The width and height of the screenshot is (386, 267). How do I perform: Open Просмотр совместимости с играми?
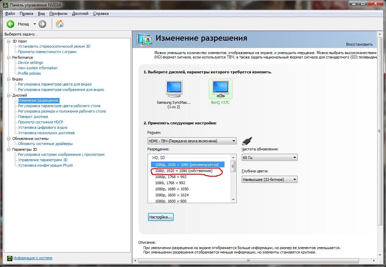(47, 52)
